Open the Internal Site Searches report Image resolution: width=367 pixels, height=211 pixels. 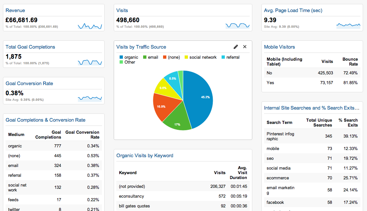312,108
